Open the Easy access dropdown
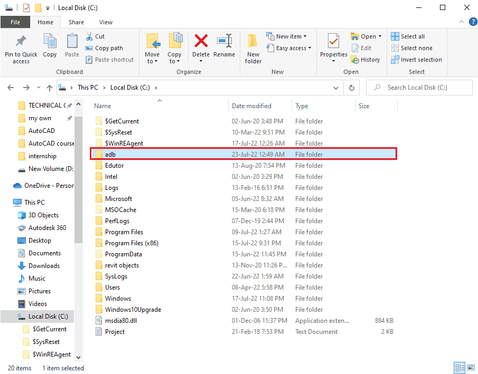478x374 pixels. tap(289, 48)
